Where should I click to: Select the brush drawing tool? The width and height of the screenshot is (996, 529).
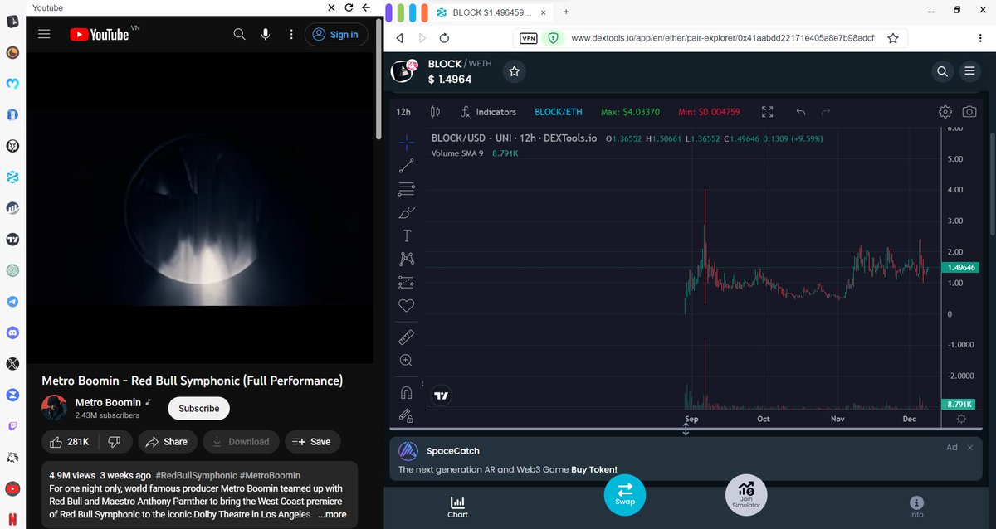(407, 213)
